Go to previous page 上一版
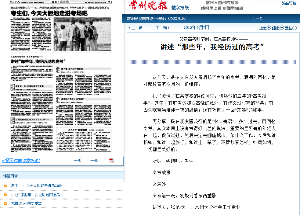Screen dimensions: 300x215 pos(76,160)
